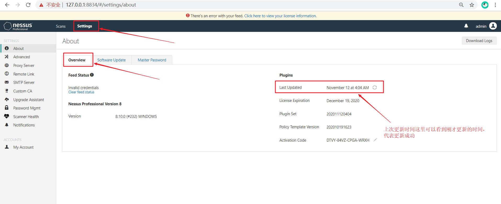Image resolution: width=501 pixels, height=204 pixels.
Task: Click the Nessus logo
Action: 18,26
